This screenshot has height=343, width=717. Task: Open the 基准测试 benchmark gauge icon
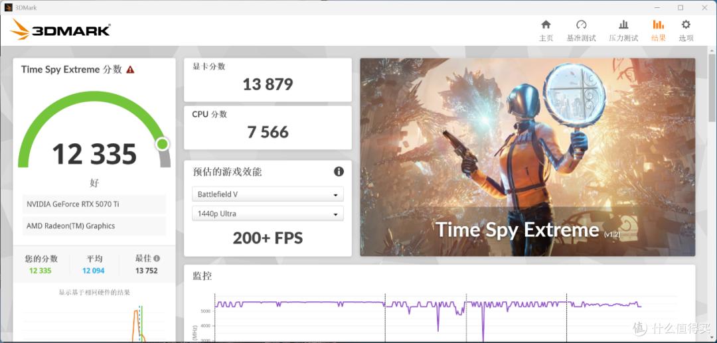pos(581,25)
